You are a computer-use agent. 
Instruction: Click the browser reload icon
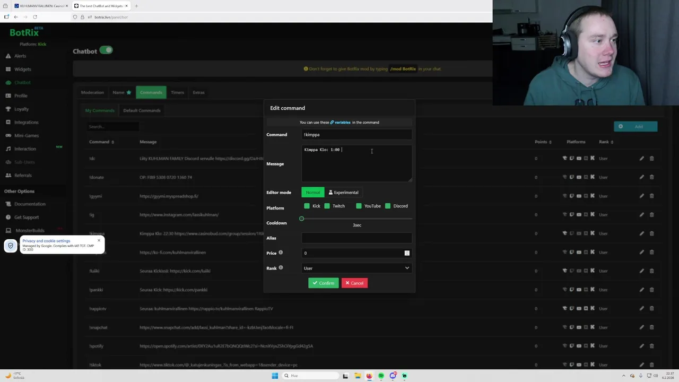pyautogui.click(x=35, y=17)
